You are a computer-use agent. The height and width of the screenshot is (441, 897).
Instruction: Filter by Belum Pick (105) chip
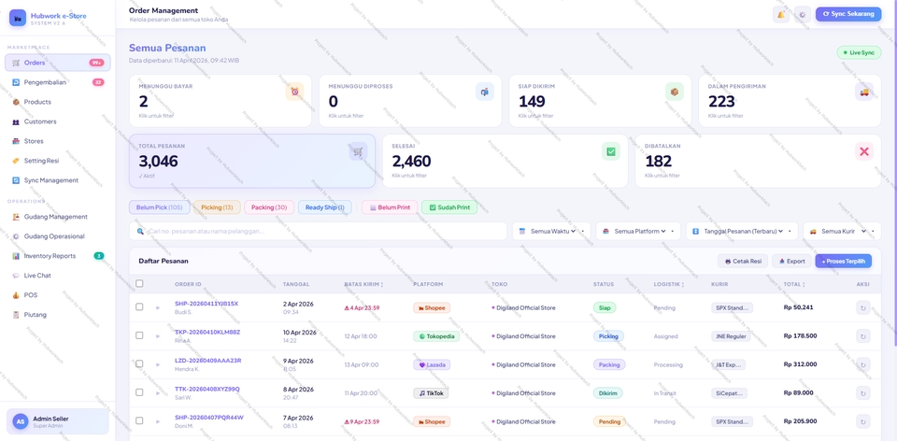[x=160, y=207]
